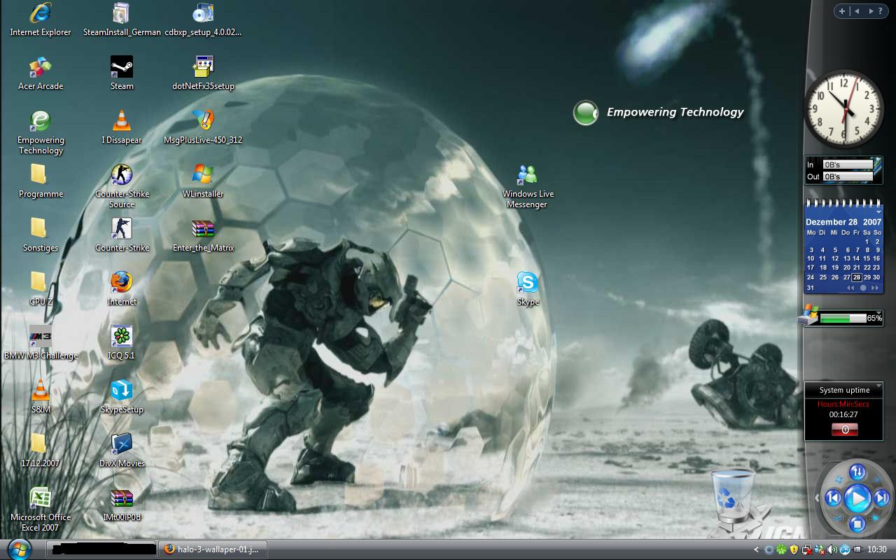
Task: Open the BMW M3 Challenge game icon
Action: [x=40, y=343]
